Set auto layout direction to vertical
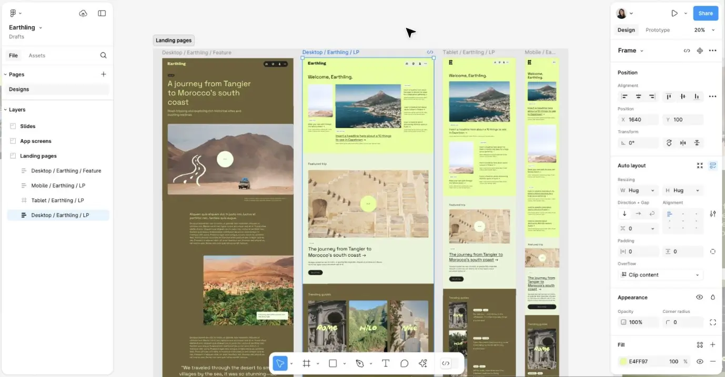 coord(625,214)
